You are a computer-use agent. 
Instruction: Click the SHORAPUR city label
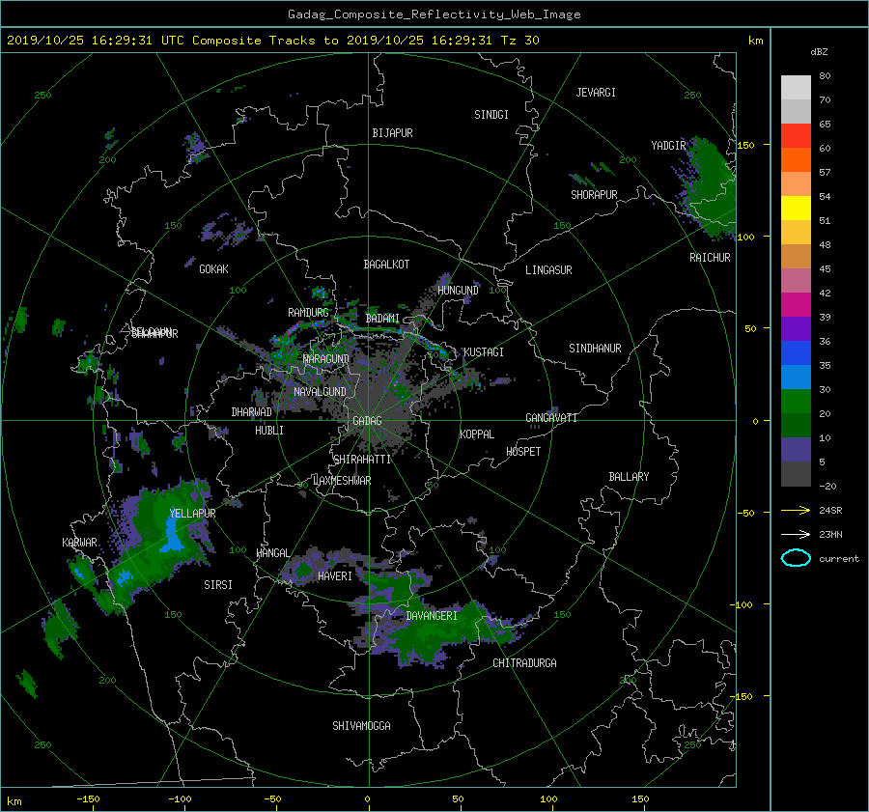click(x=594, y=195)
